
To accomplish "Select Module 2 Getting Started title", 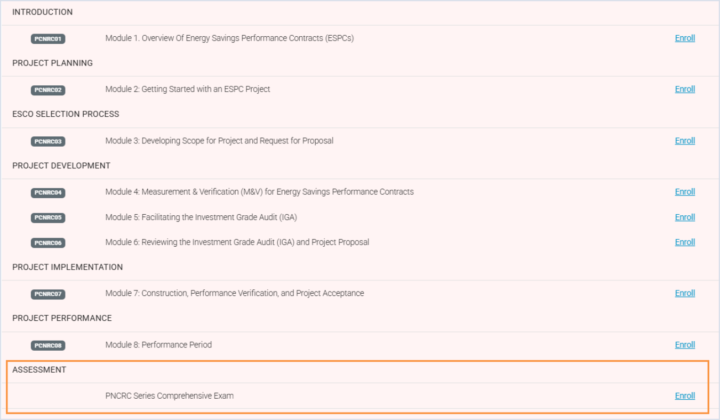I will click(x=188, y=89).
